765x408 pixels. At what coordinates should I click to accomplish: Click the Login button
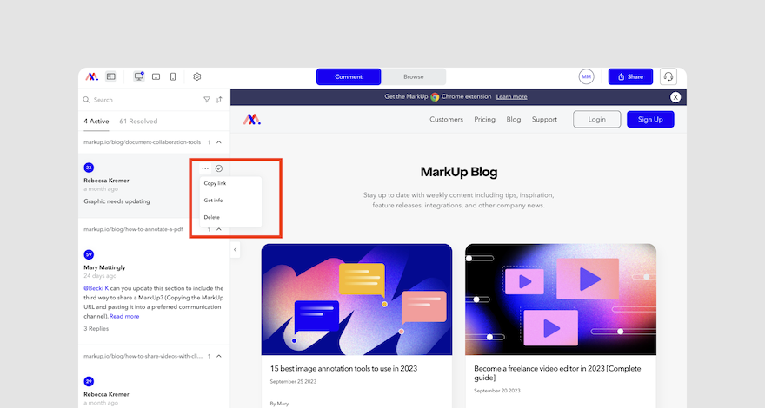(x=596, y=120)
